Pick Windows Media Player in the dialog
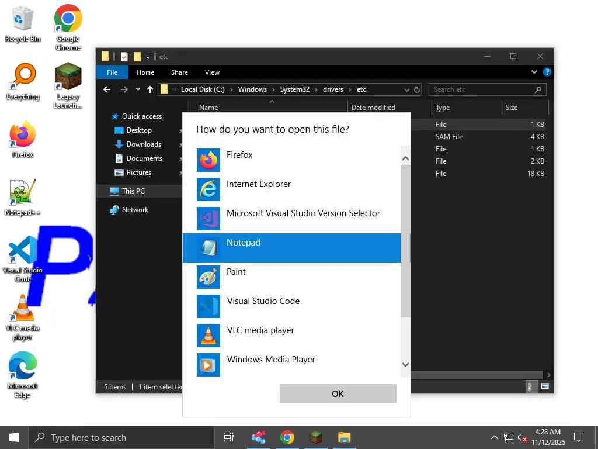The height and width of the screenshot is (449, 598). click(x=292, y=365)
